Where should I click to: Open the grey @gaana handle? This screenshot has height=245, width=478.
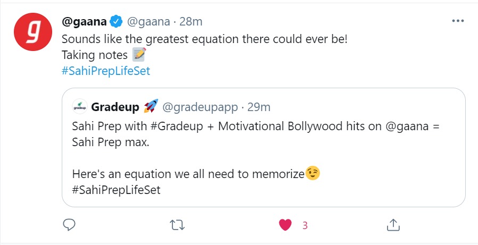148,22
